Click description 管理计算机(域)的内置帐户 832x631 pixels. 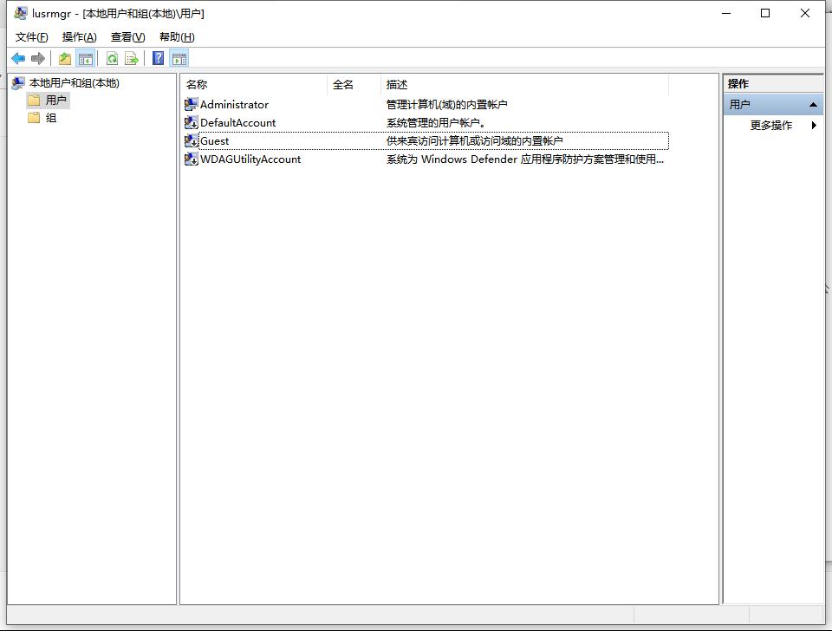(x=447, y=105)
